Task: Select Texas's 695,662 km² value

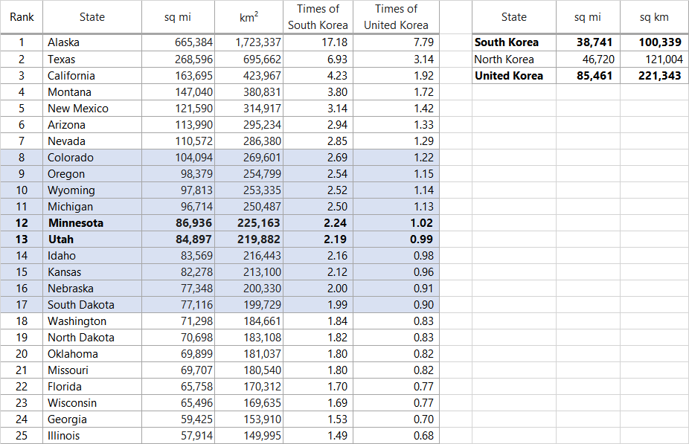Action: coord(249,59)
